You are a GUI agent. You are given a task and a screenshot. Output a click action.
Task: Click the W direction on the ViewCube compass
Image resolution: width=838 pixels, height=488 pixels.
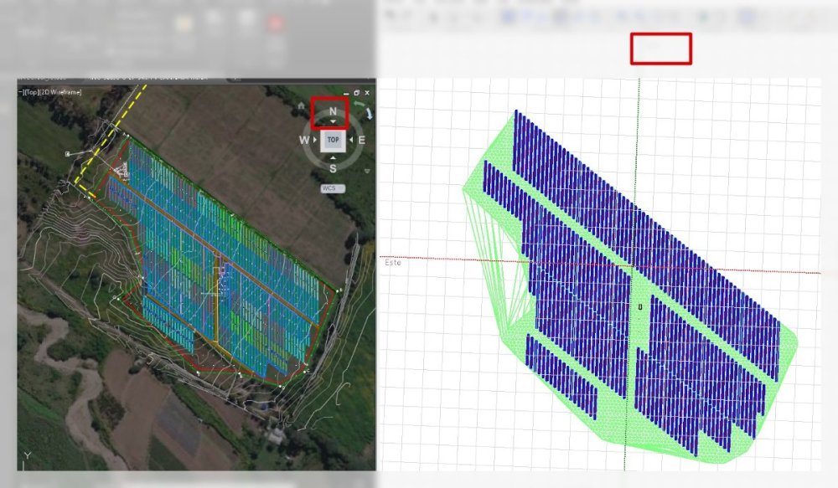[304, 140]
